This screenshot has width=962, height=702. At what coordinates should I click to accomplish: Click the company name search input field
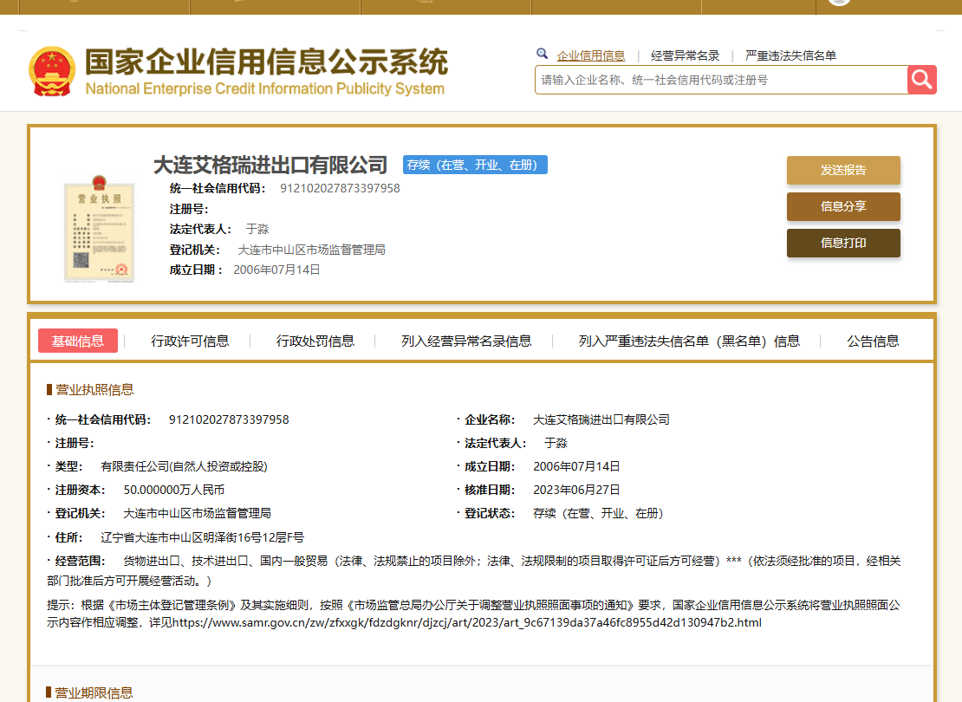[719, 80]
